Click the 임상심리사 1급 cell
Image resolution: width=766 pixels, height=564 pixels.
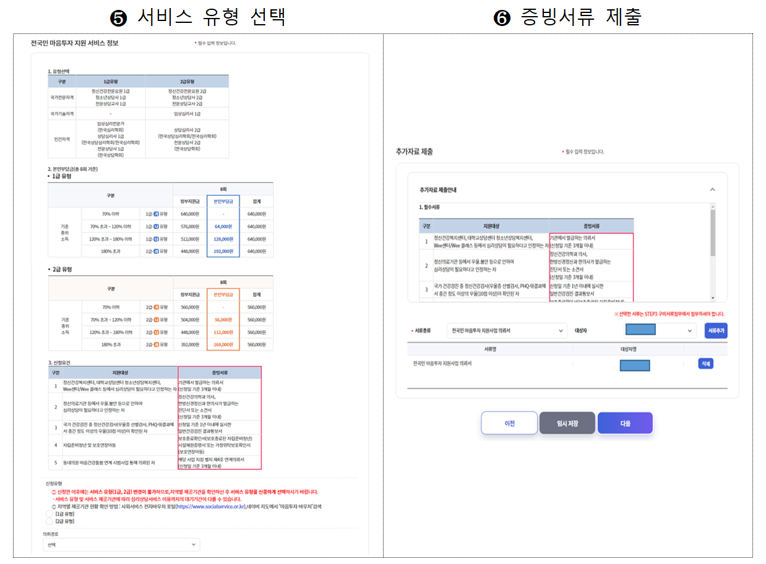click(x=187, y=114)
